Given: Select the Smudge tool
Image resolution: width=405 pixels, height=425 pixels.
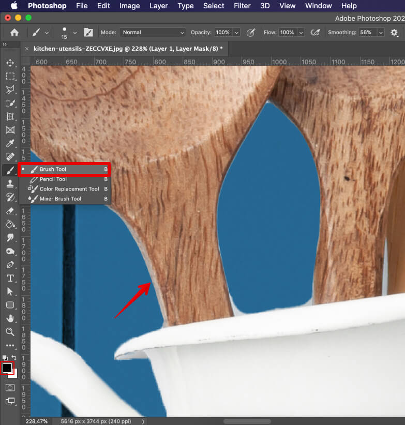Looking at the screenshot, I should [10, 238].
